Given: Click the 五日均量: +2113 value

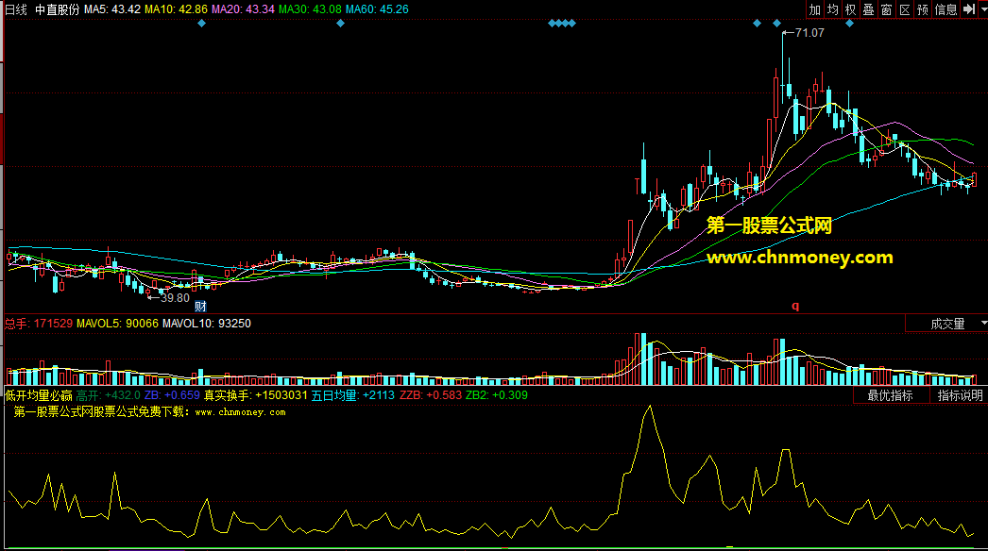Looking at the screenshot, I should point(353,395).
